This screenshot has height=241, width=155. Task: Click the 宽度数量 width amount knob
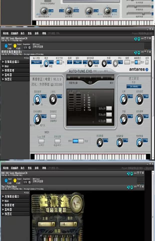pos(139,143)
